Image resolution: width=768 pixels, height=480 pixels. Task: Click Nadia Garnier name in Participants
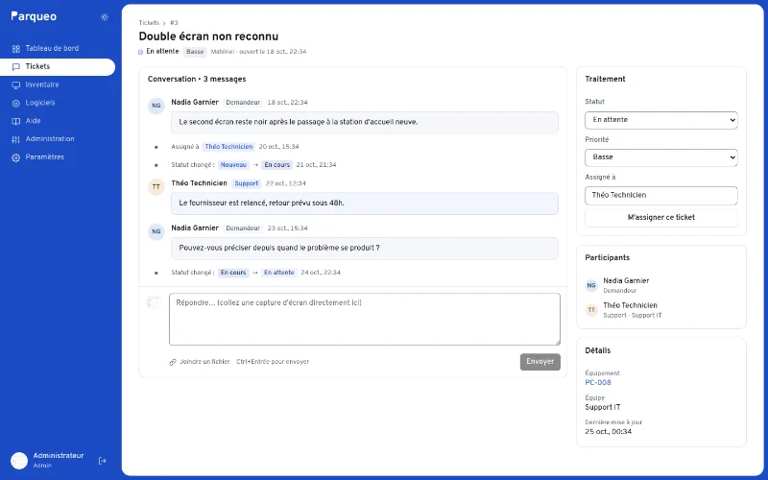coord(626,280)
